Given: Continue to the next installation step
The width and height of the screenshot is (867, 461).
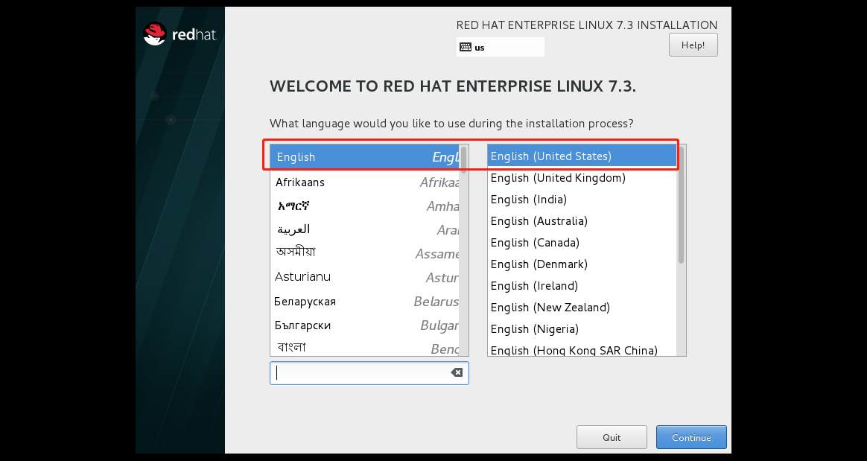Looking at the screenshot, I should coord(691,437).
